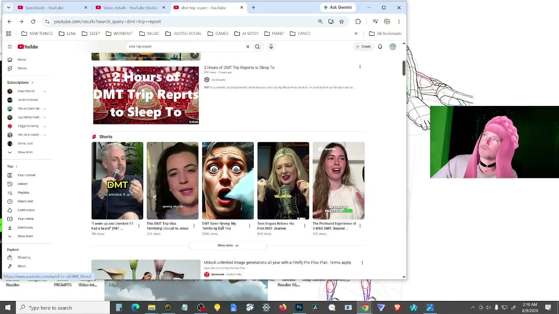Open '2 Hours of DMT Trip Reports' title
Viewport: 559px width, 314px height.
[x=239, y=68]
